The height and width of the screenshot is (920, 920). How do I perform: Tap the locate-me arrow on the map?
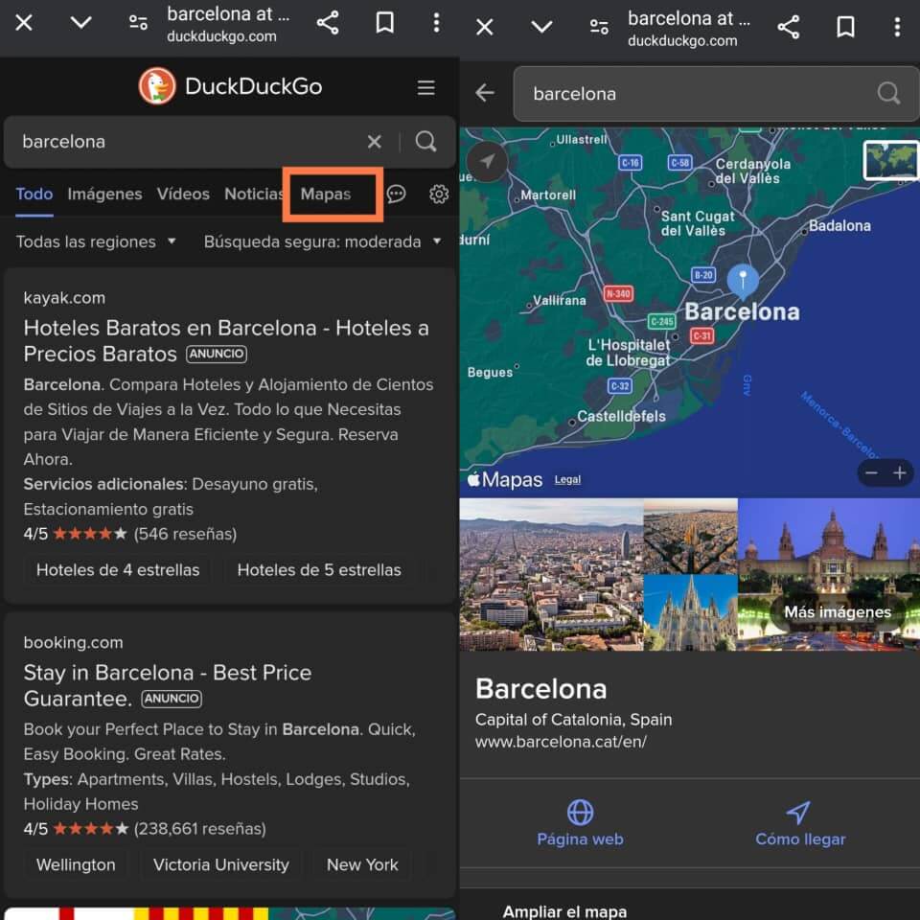(x=488, y=161)
